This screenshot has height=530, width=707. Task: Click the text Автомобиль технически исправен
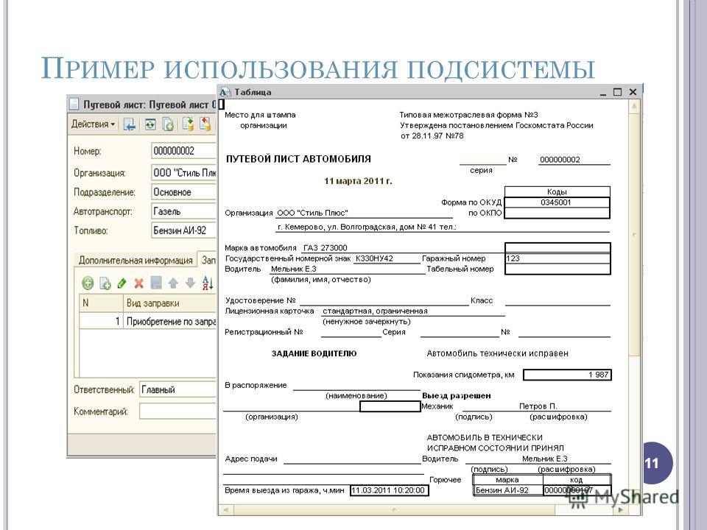[497, 354]
